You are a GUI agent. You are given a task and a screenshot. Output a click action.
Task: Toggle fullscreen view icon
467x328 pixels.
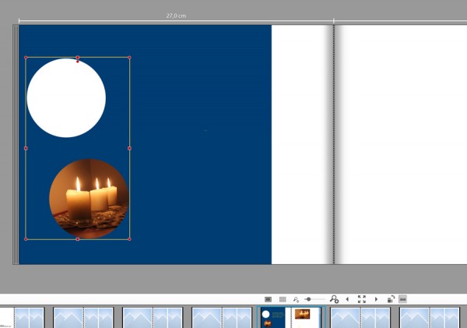(361, 299)
